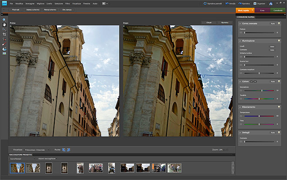Click the Contrasto mezzitoni slider handle

pos(259,73)
